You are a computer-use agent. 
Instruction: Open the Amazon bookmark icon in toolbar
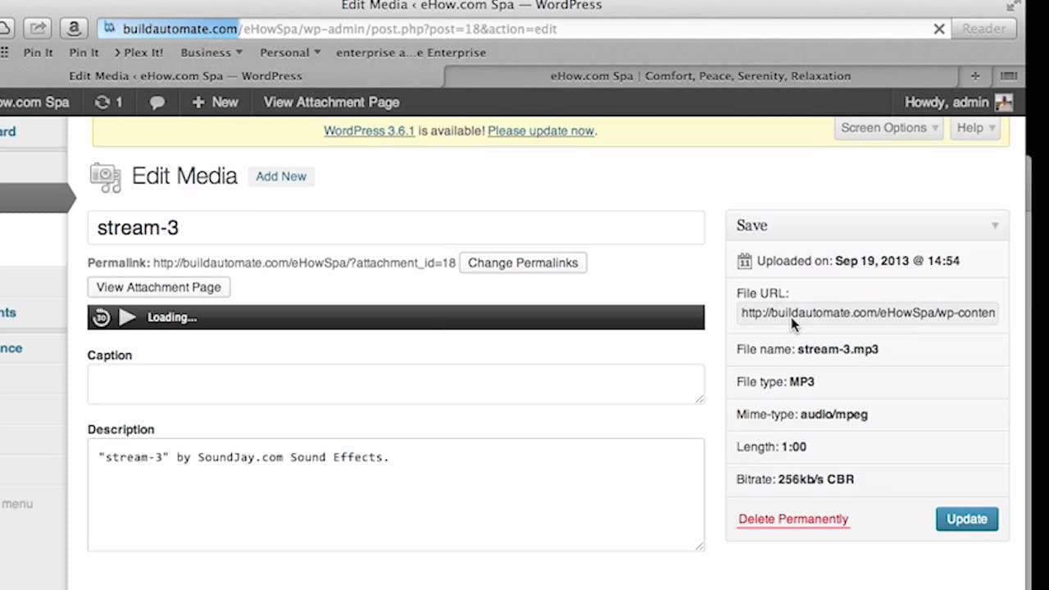74,29
